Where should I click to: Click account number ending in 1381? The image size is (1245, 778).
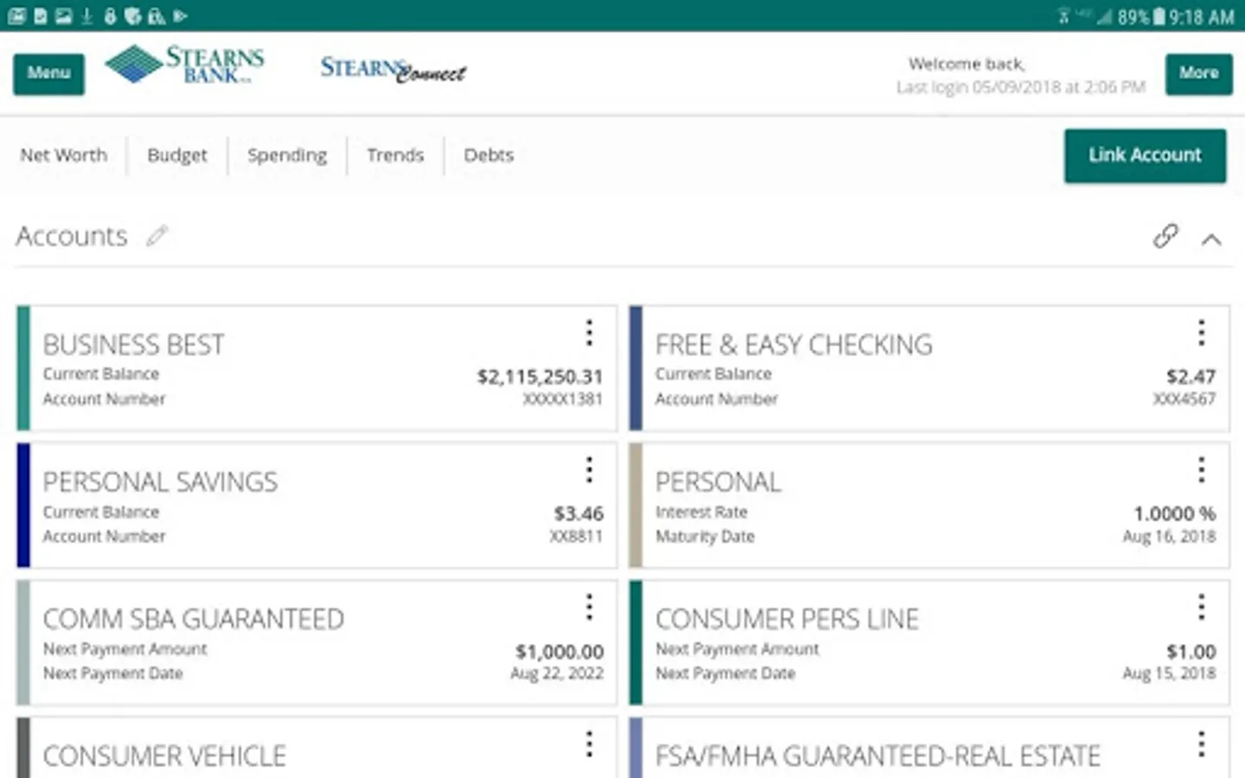(562, 399)
